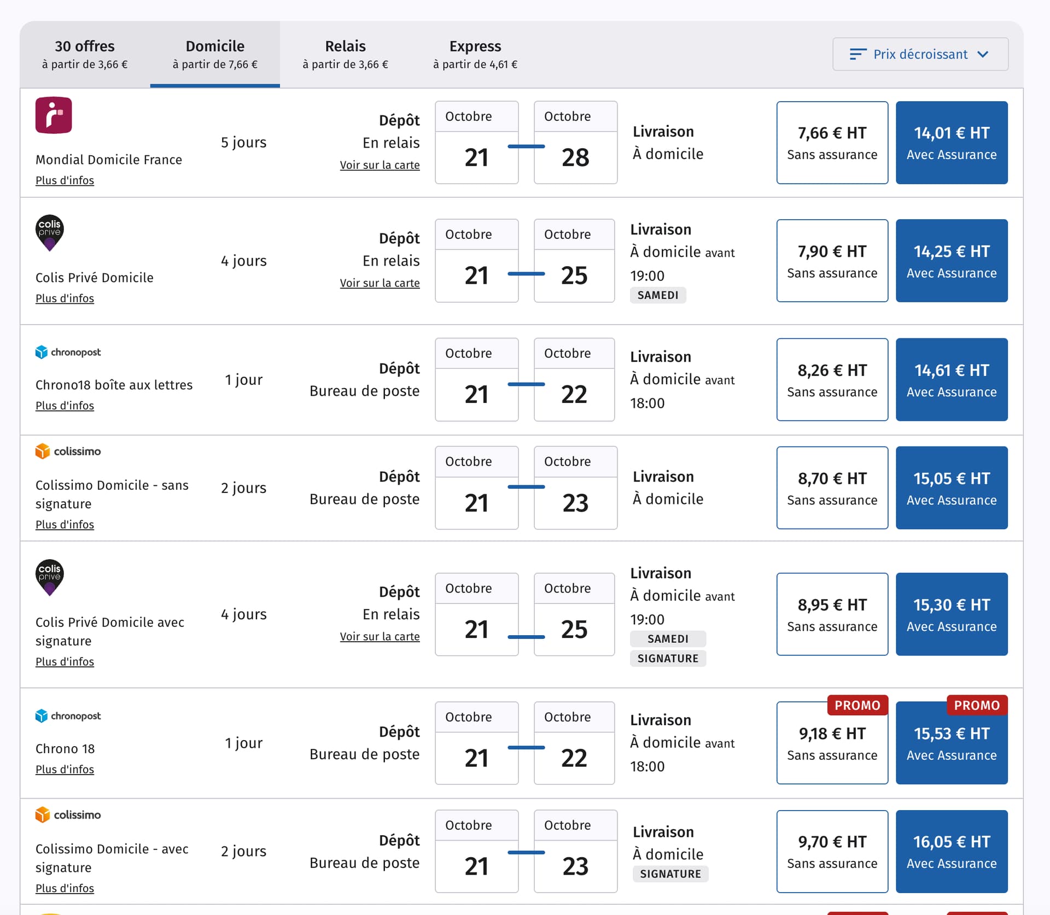Switch to the Express tab

tap(475, 54)
